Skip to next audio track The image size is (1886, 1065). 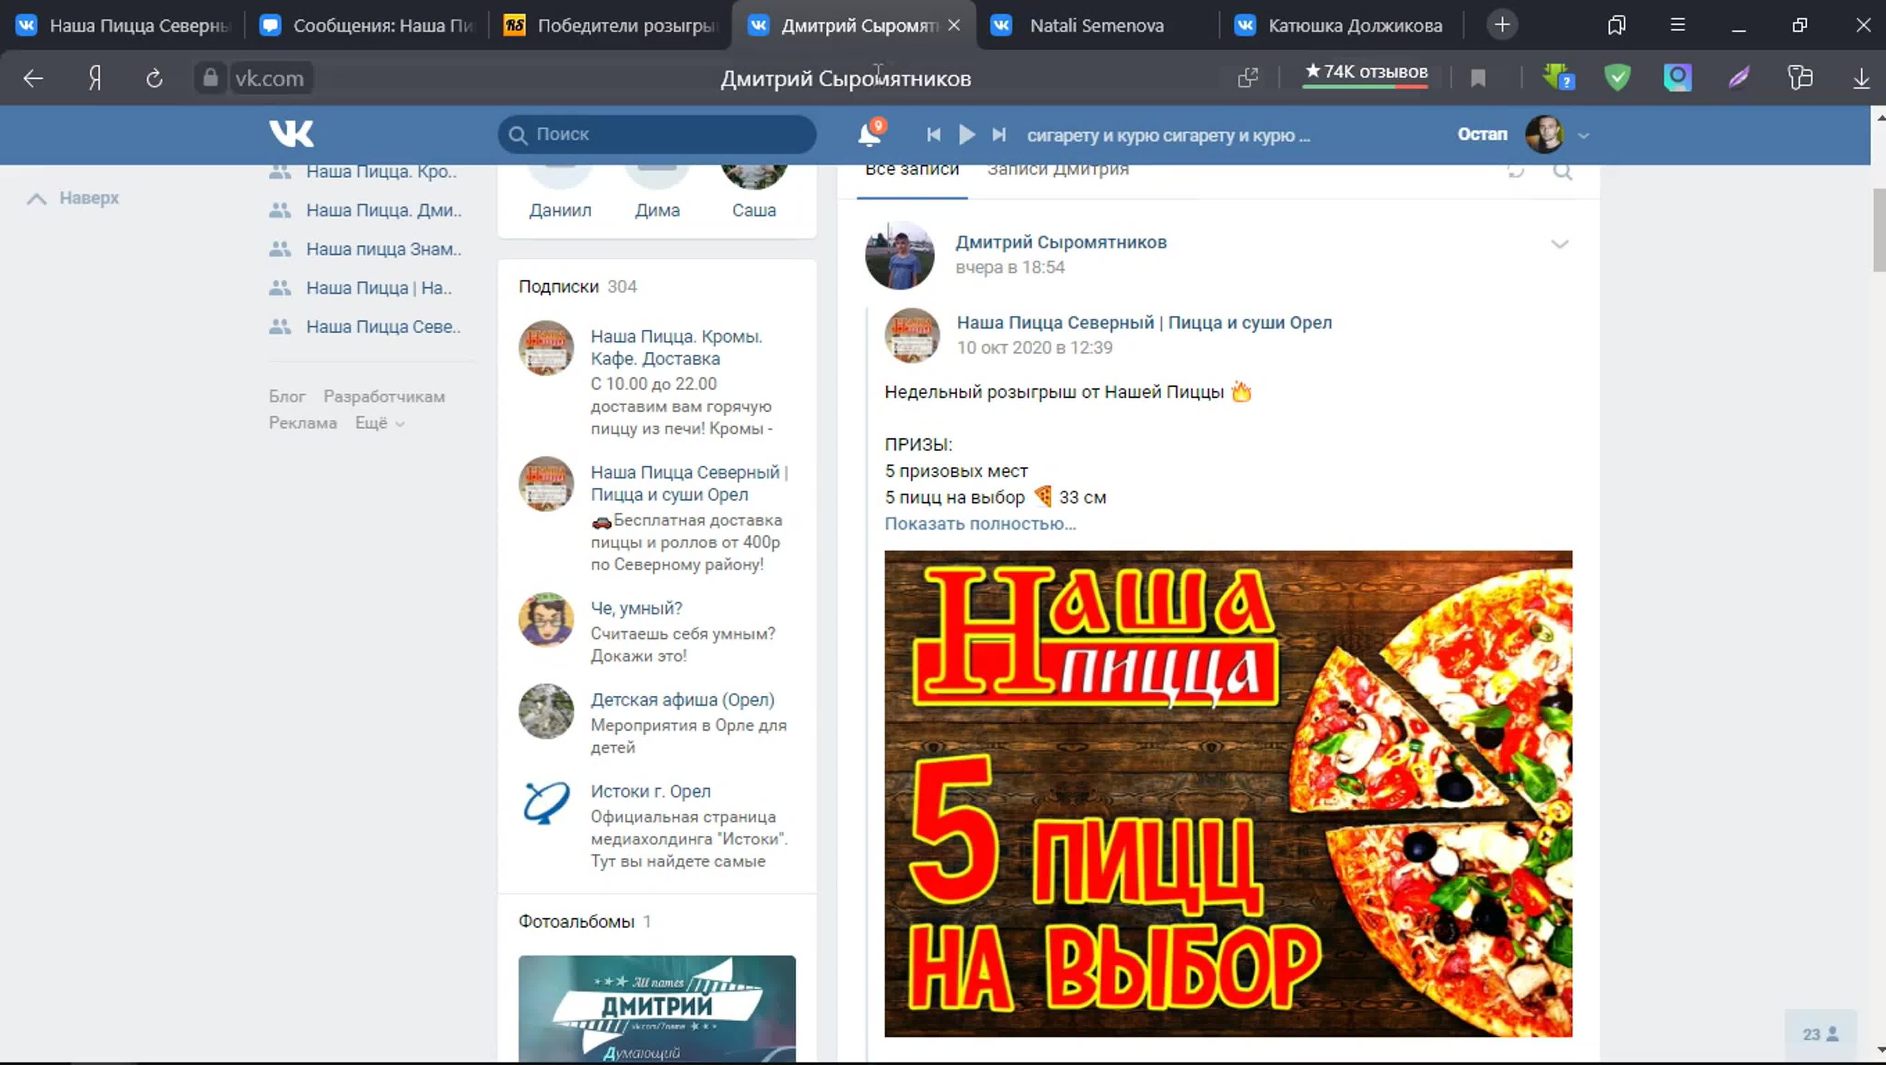coord(999,135)
